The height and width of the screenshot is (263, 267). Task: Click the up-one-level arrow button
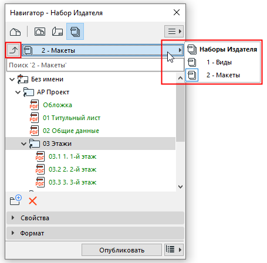point(13,50)
